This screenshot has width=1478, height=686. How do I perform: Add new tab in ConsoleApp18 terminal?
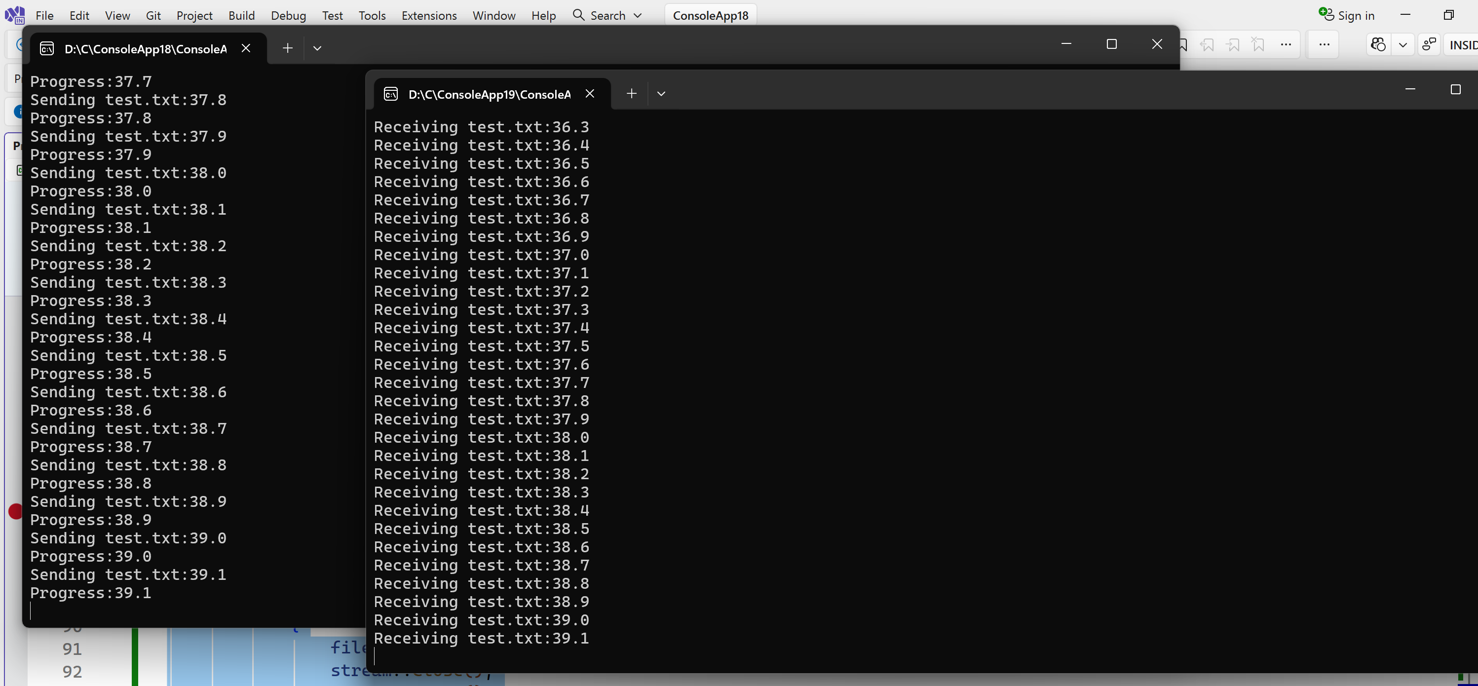(287, 48)
